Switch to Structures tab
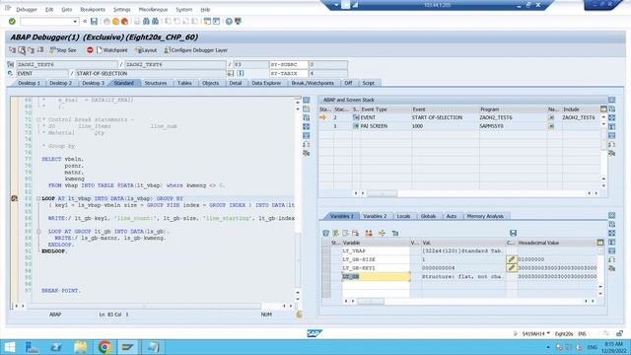The width and height of the screenshot is (631, 355). point(156,83)
